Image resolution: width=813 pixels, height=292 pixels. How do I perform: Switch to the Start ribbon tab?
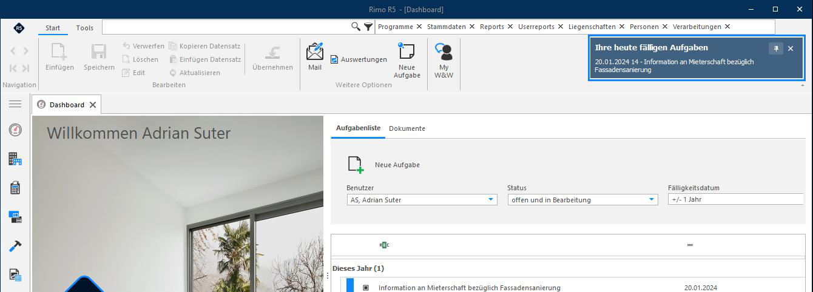pos(53,28)
